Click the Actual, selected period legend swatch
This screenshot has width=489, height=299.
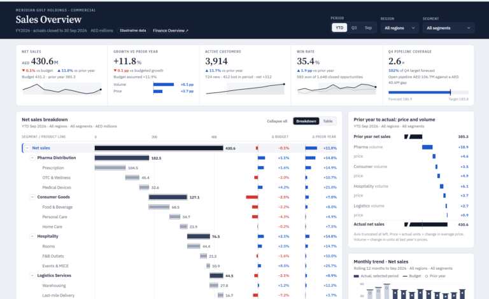coord(356,276)
